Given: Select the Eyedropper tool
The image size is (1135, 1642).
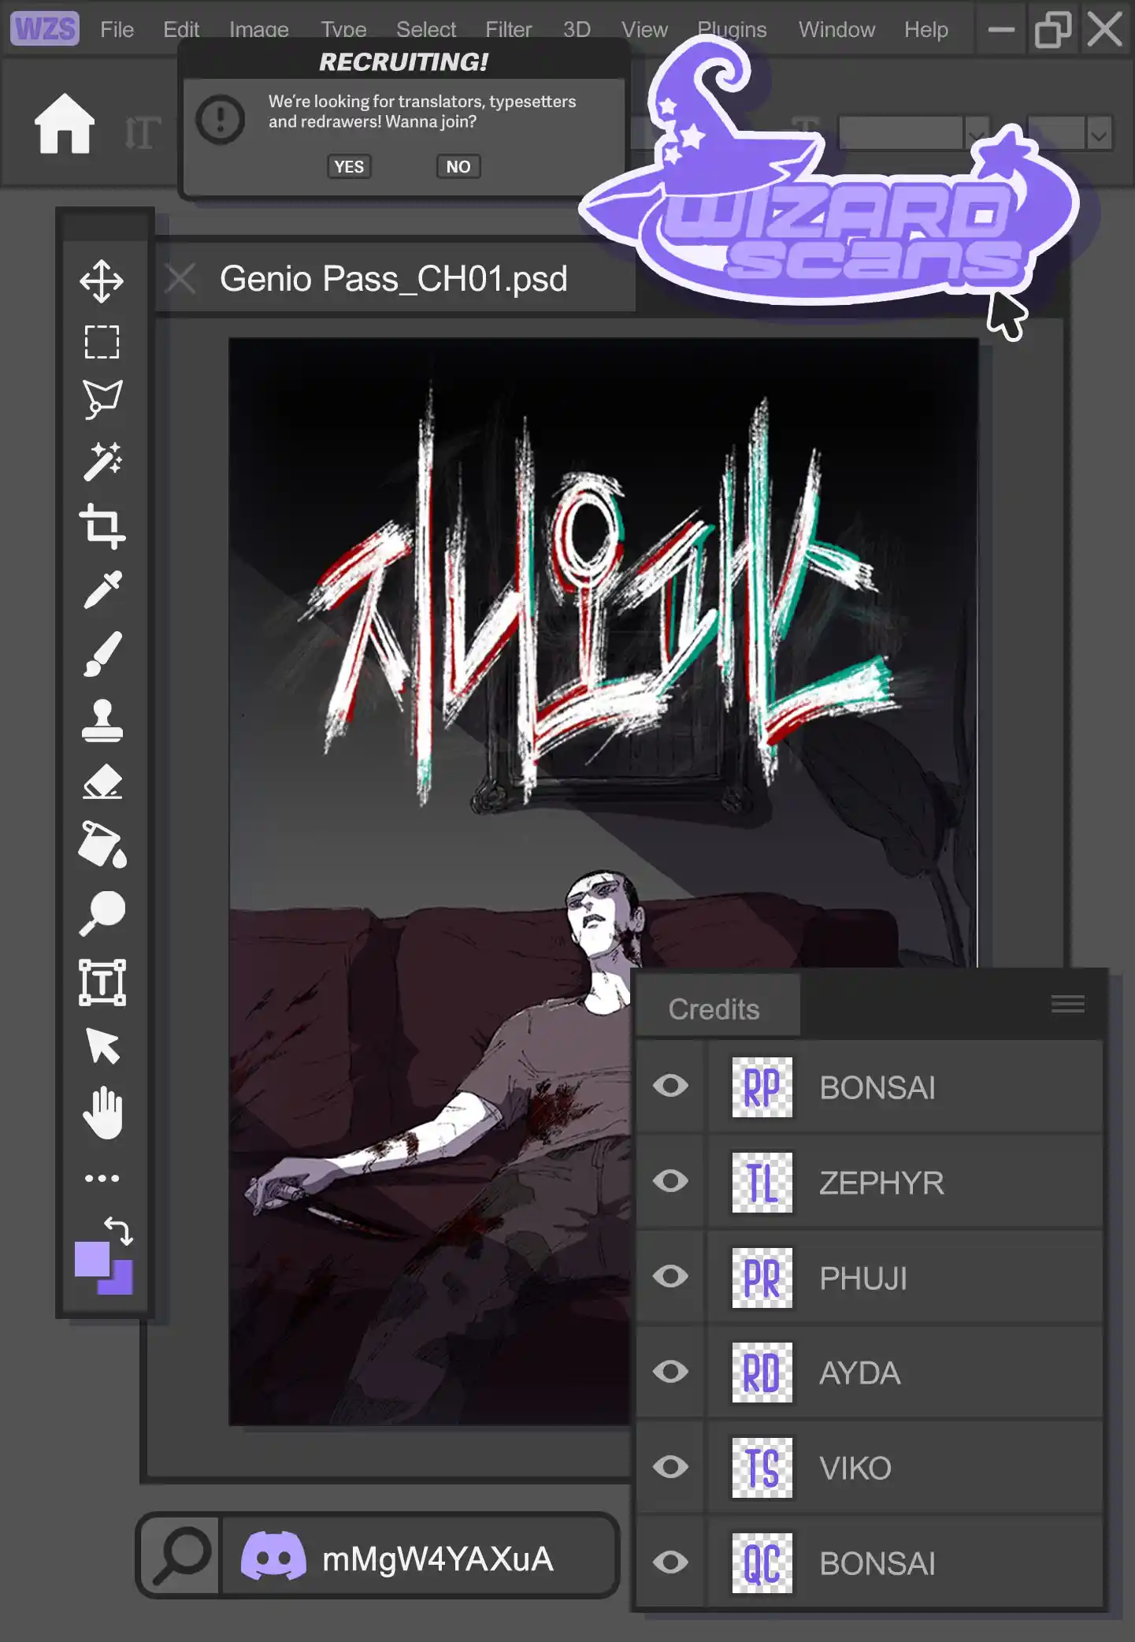Looking at the screenshot, I should pyautogui.click(x=102, y=589).
